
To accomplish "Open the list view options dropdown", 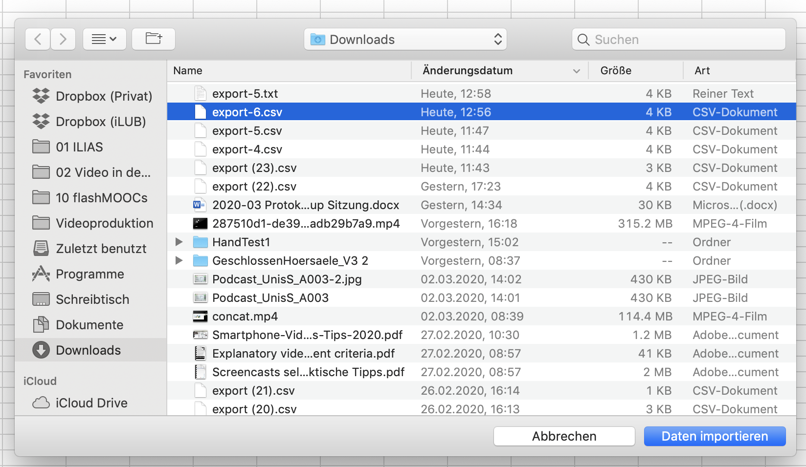I will (105, 39).
